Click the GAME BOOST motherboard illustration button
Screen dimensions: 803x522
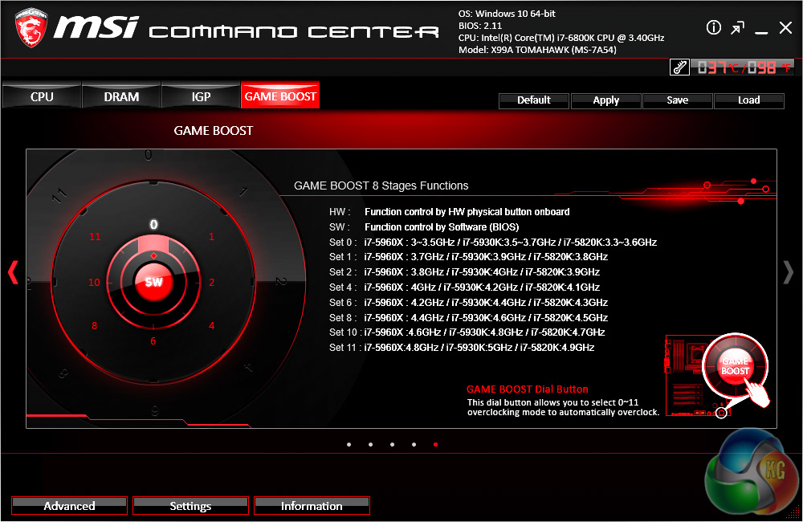click(735, 365)
